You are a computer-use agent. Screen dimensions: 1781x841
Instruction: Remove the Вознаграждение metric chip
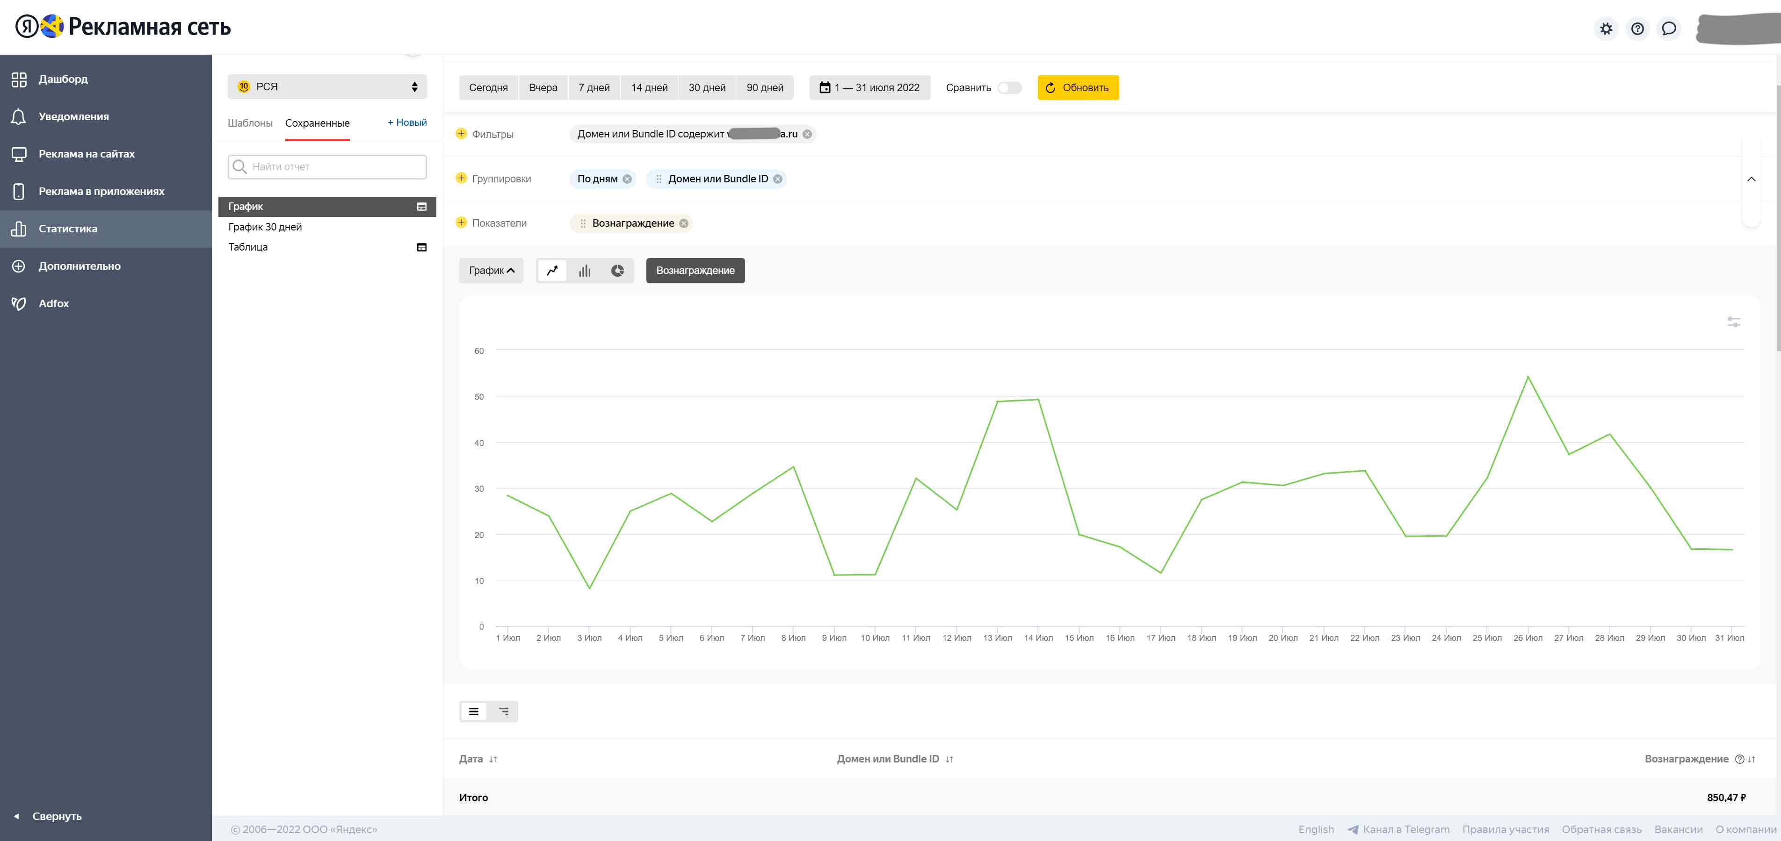pos(684,223)
